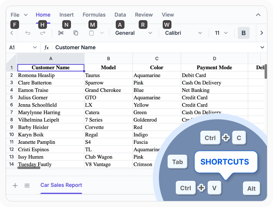Select column C header
Image resolution: width=273 pixels, height=207 pixels.
157,59
